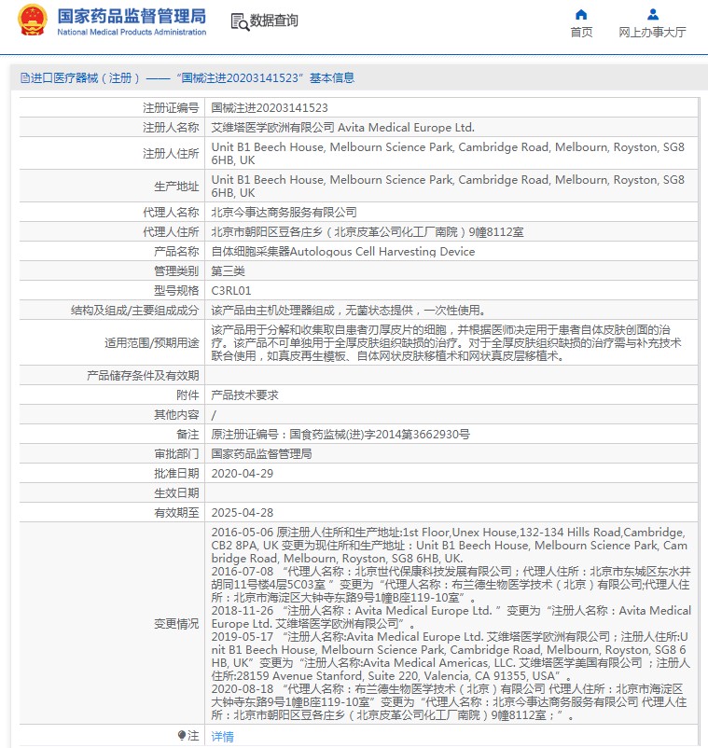The image size is (708, 748).
Task: Click the 注册证编号 row label
Action: coord(171,108)
